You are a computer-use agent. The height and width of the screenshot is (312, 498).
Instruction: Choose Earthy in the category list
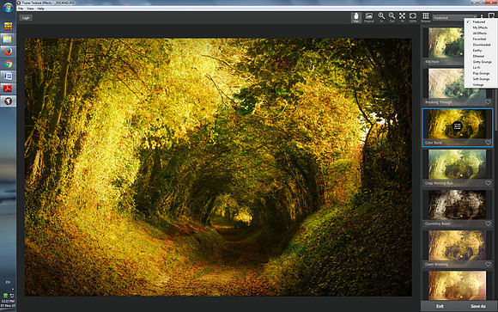[x=477, y=51]
